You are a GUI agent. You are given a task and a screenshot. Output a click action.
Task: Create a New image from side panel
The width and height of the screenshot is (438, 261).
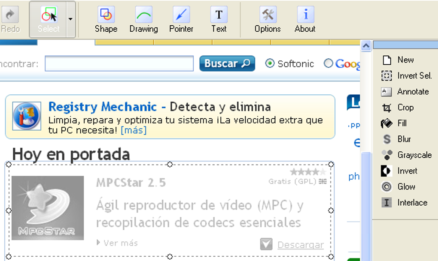coord(398,60)
